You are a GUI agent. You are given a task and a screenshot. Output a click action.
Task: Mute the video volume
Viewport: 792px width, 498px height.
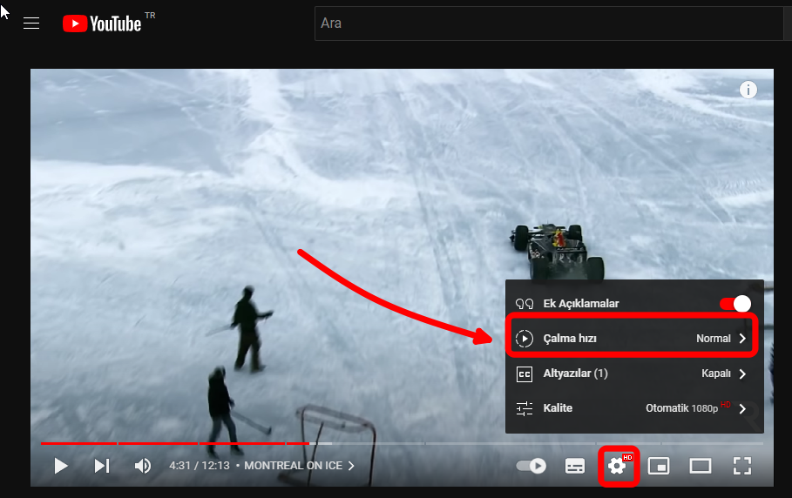tap(142, 466)
